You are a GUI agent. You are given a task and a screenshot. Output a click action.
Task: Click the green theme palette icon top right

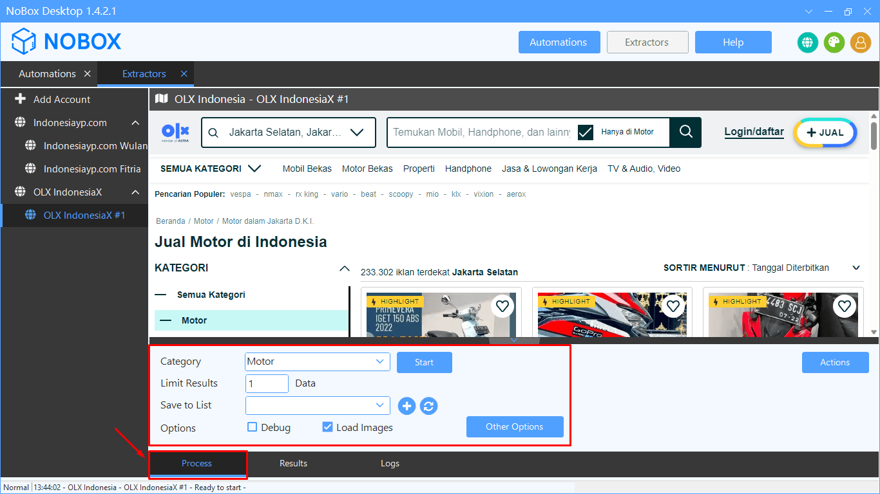pyautogui.click(x=834, y=42)
